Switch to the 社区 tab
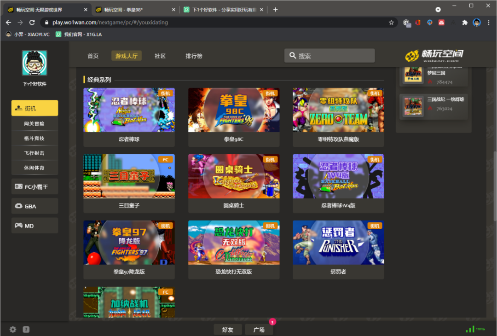 point(160,56)
